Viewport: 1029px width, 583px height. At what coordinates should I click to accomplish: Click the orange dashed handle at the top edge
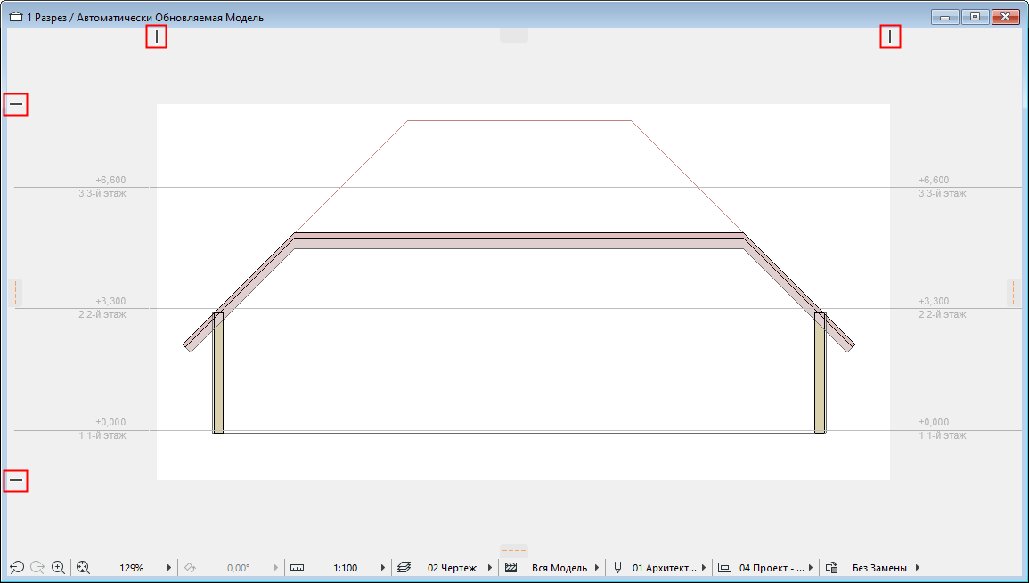[514, 36]
